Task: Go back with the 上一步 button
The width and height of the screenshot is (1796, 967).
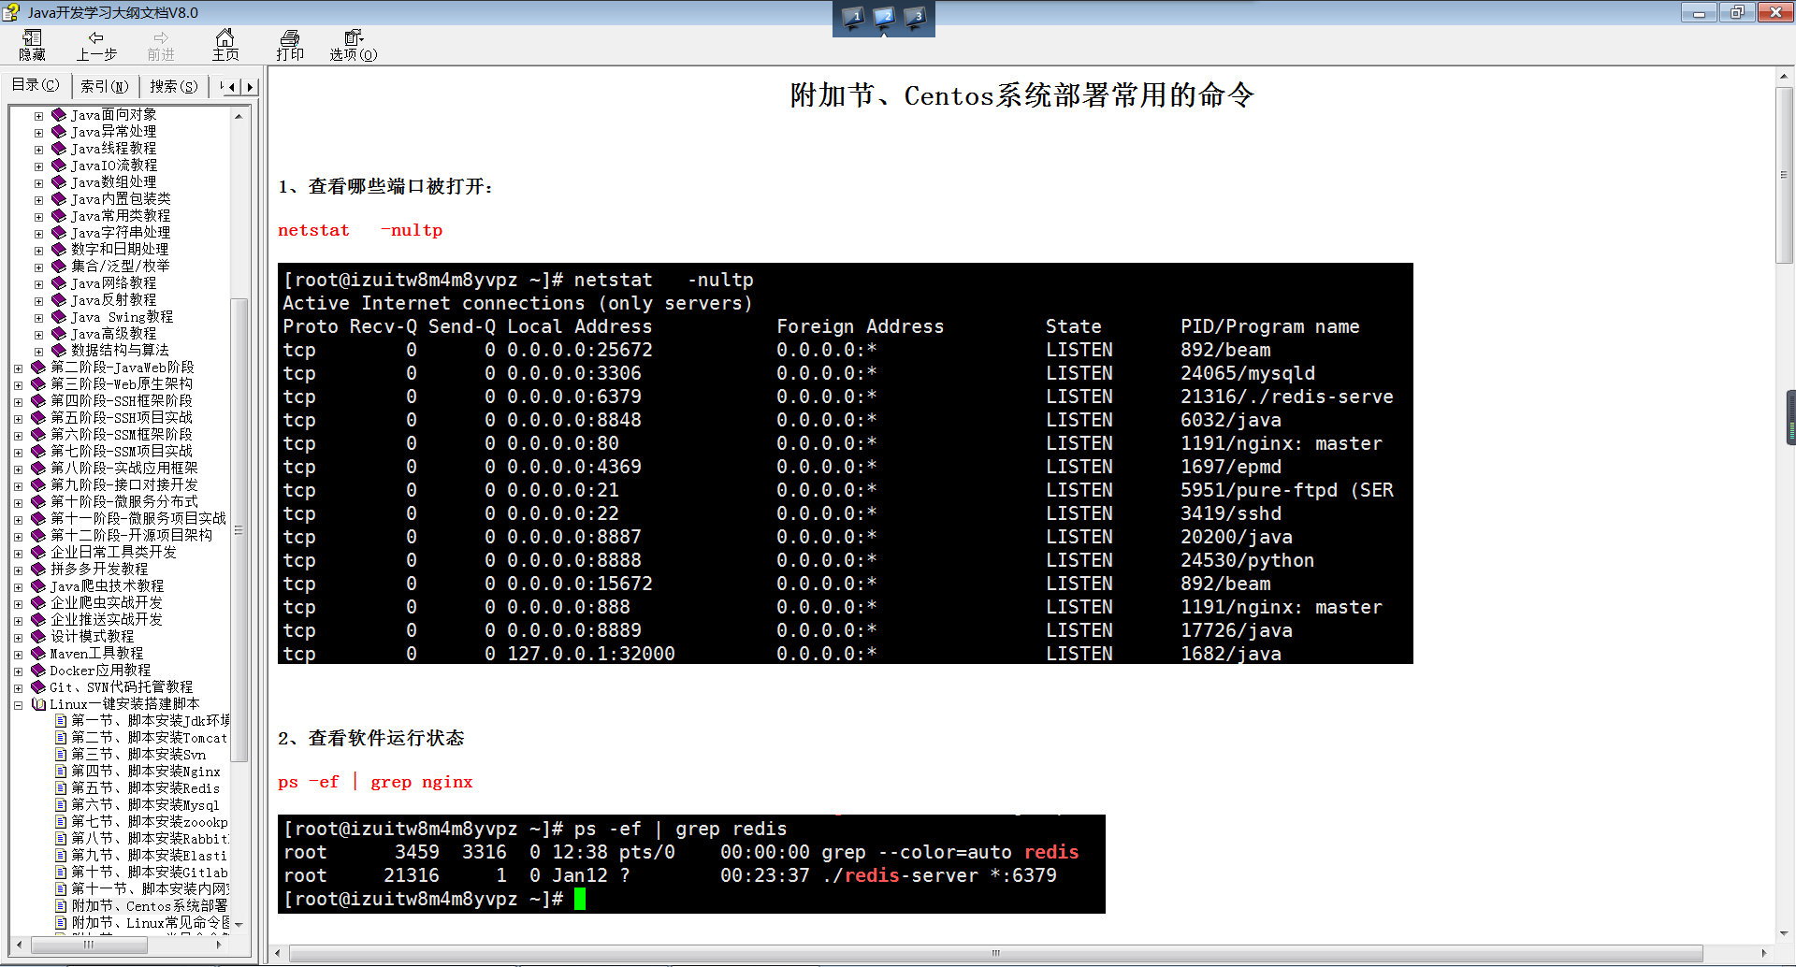Action: tap(96, 45)
